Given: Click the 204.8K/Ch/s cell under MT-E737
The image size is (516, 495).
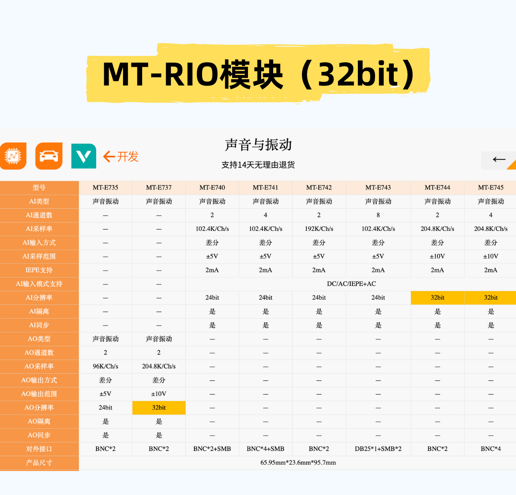Looking at the screenshot, I should (x=159, y=367).
